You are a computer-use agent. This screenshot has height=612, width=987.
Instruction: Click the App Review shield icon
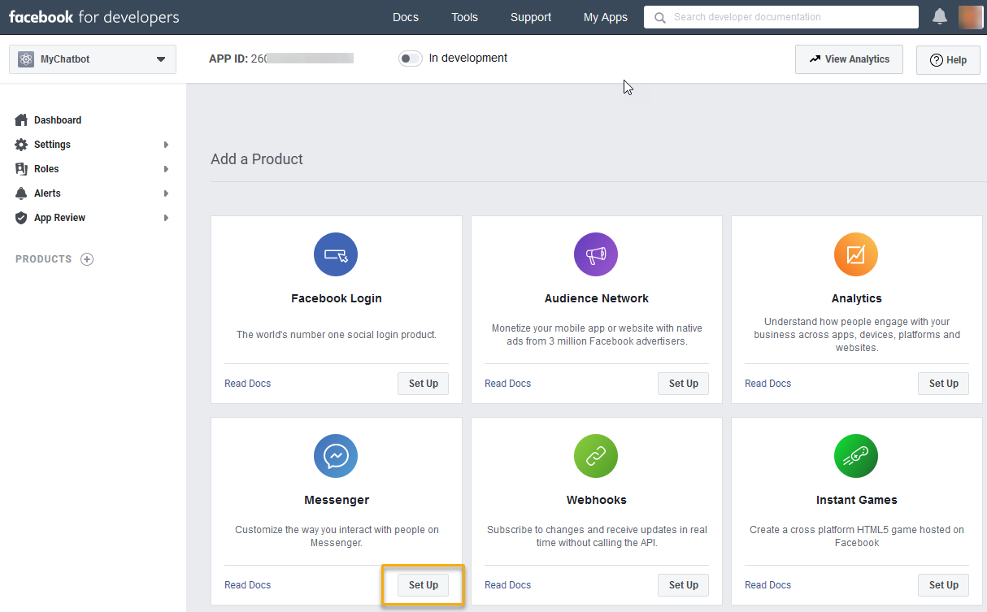[21, 218]
